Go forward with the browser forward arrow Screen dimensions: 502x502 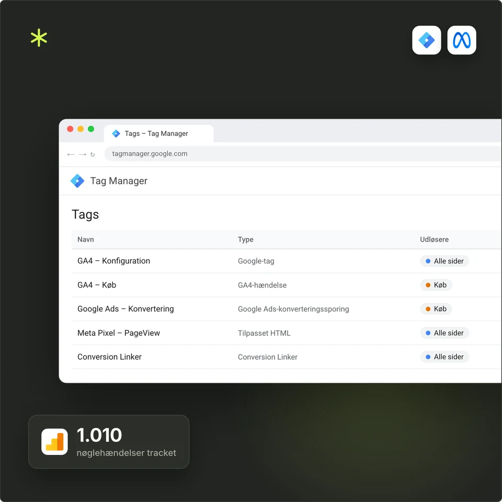pos(83,154)
